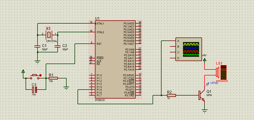Click the XTAL1 pin label
This screenshot has height=120, width=254.
pos(100,23)
